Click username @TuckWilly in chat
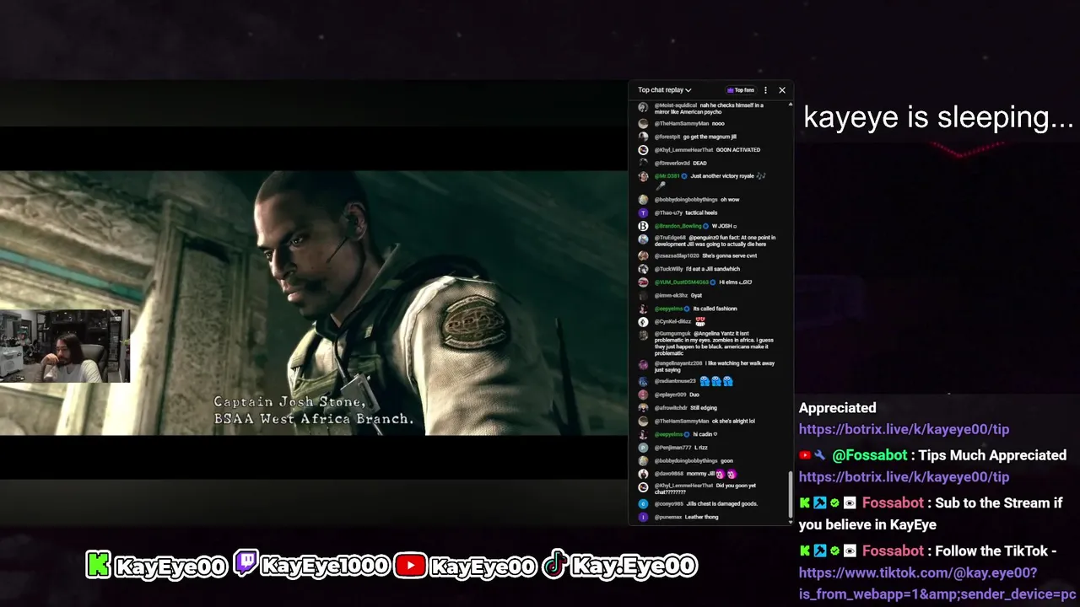Viewport: 1080px width, 607px height. [x=669, y=269]
